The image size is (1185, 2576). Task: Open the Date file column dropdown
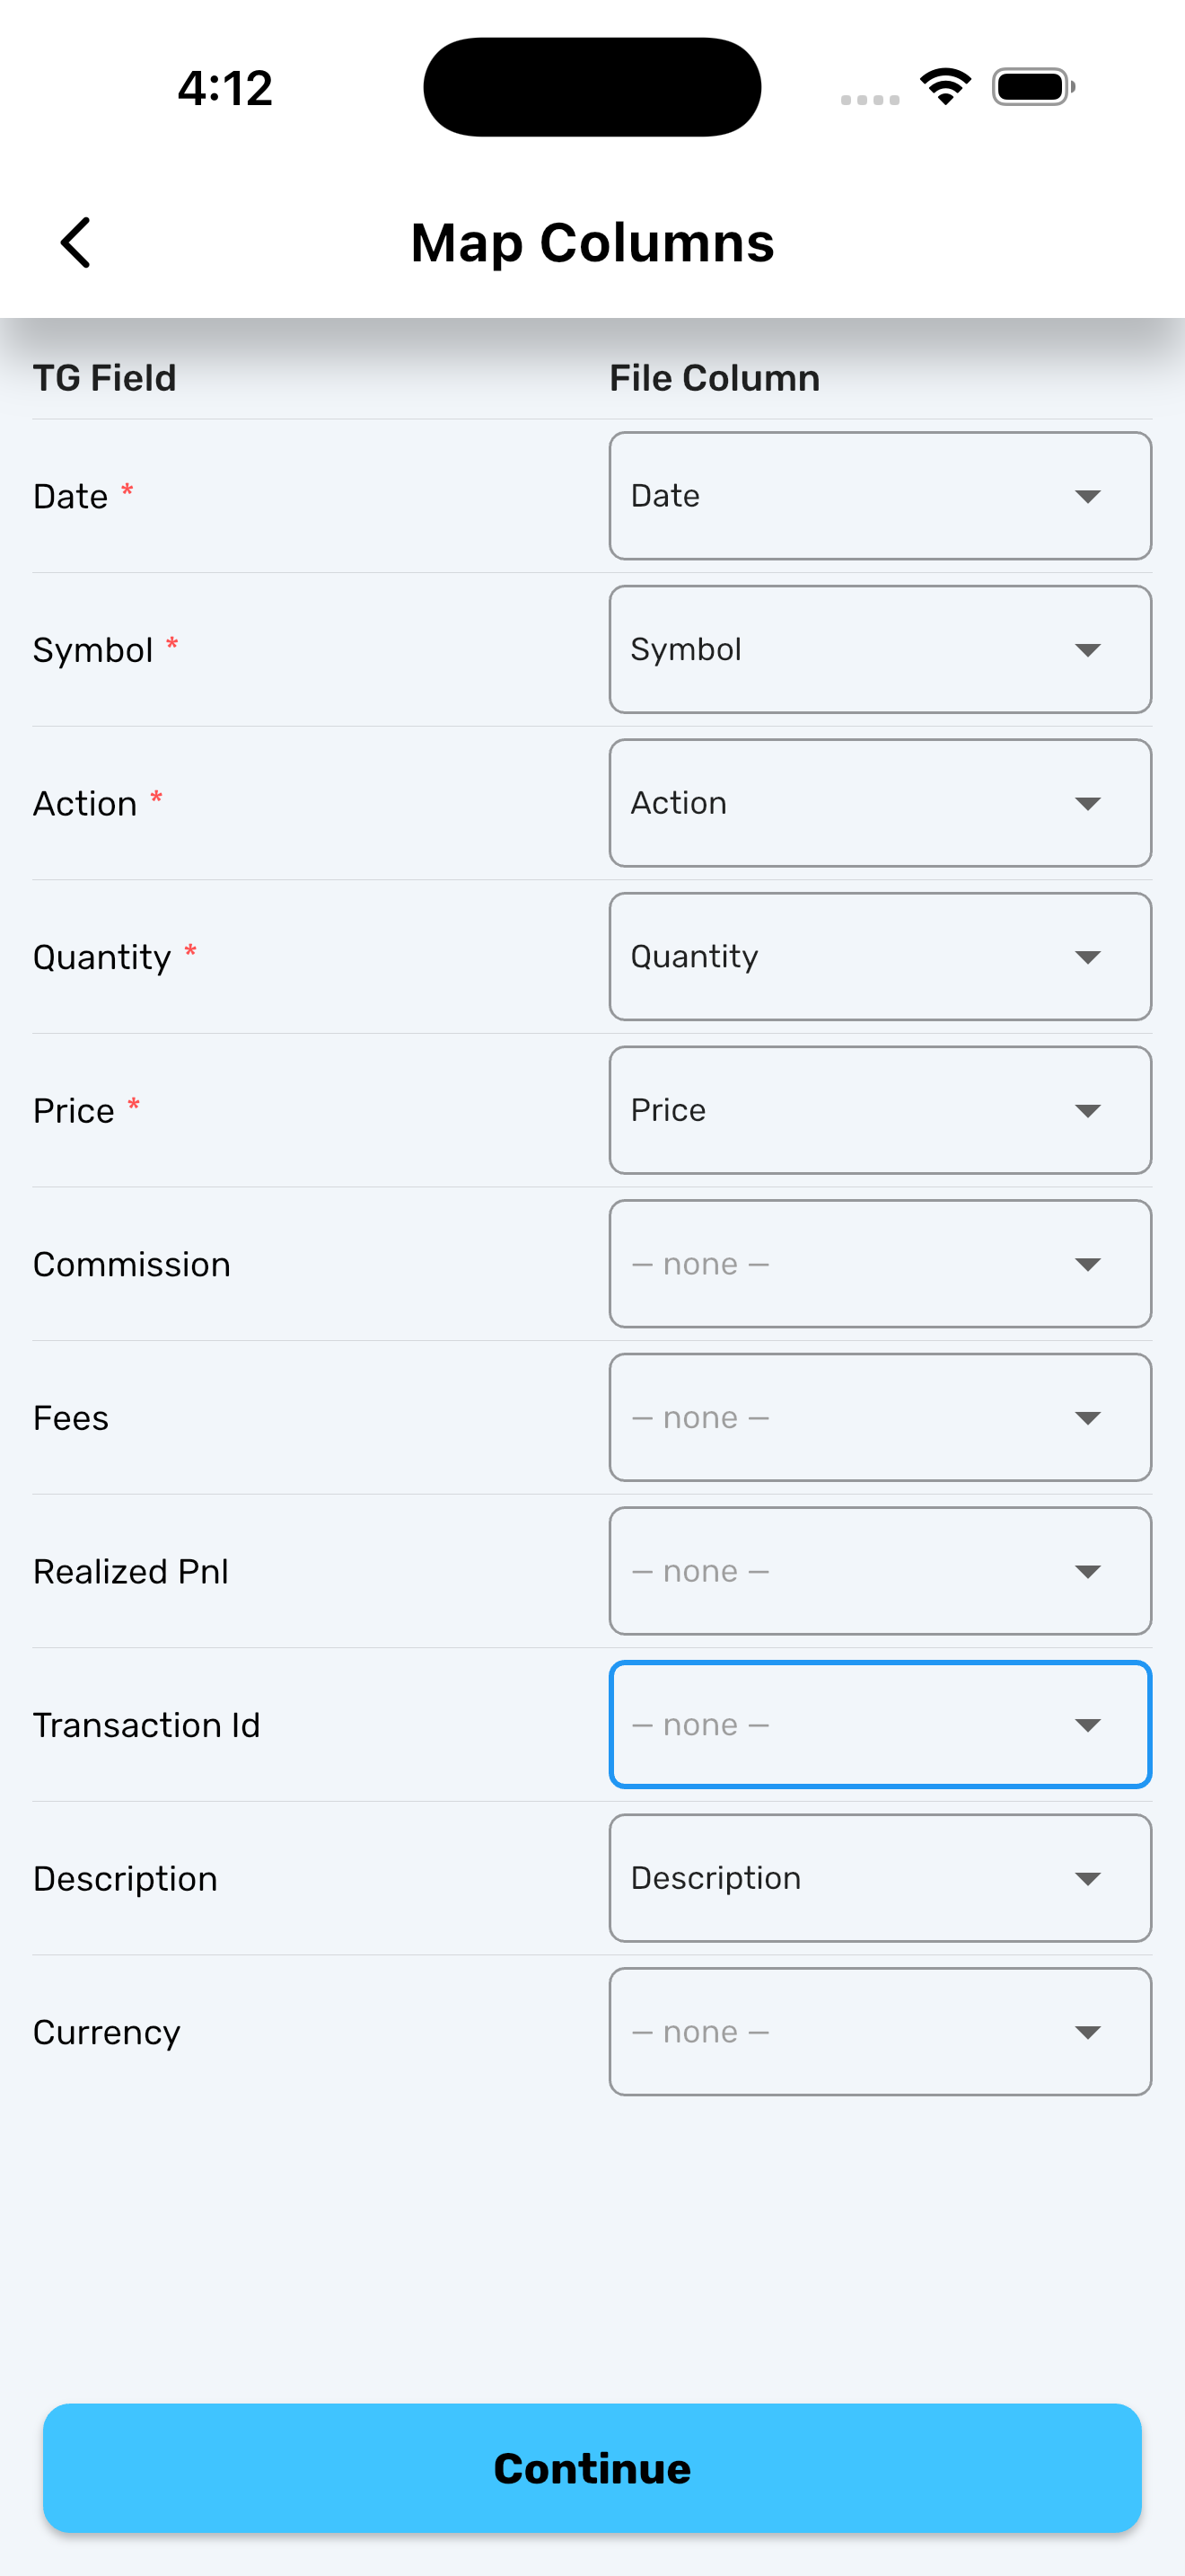click(879, 496)
